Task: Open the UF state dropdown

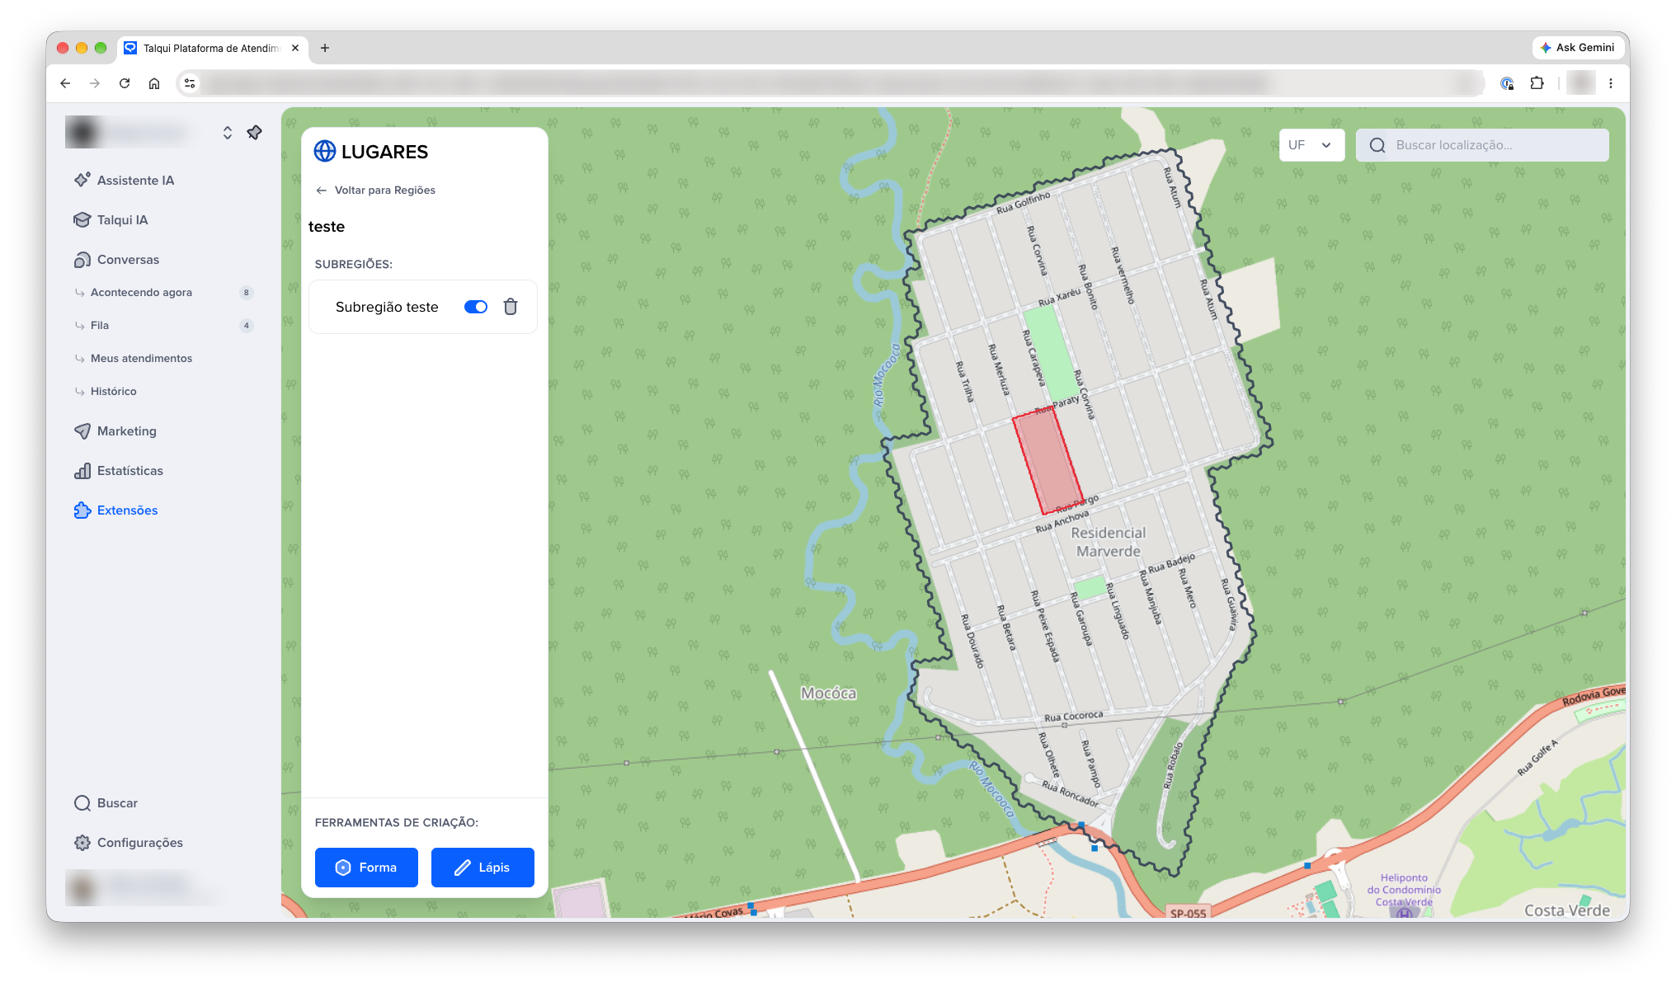Action: pos(1311,144)
